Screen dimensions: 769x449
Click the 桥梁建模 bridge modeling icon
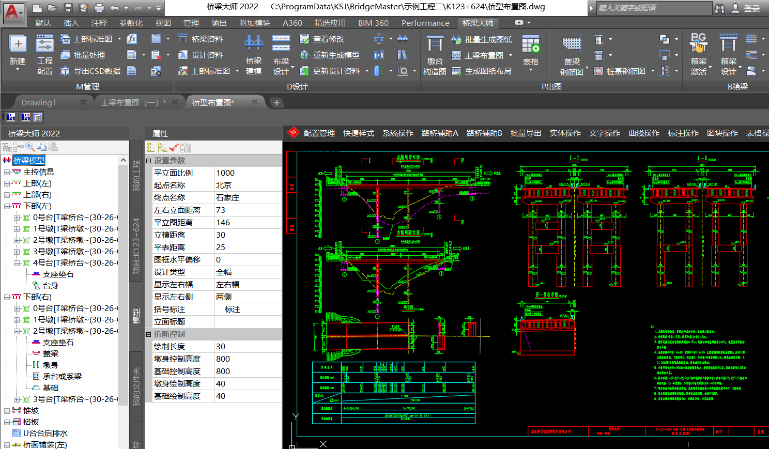pos(253,44)
